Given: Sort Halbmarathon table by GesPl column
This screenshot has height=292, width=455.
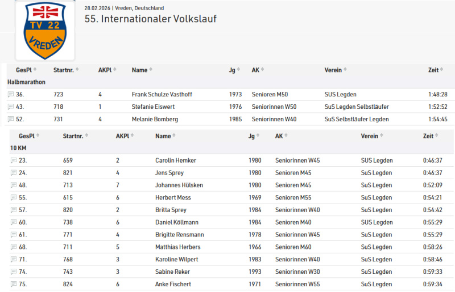Looking at the screenshot, I should (x=24, y=70).
